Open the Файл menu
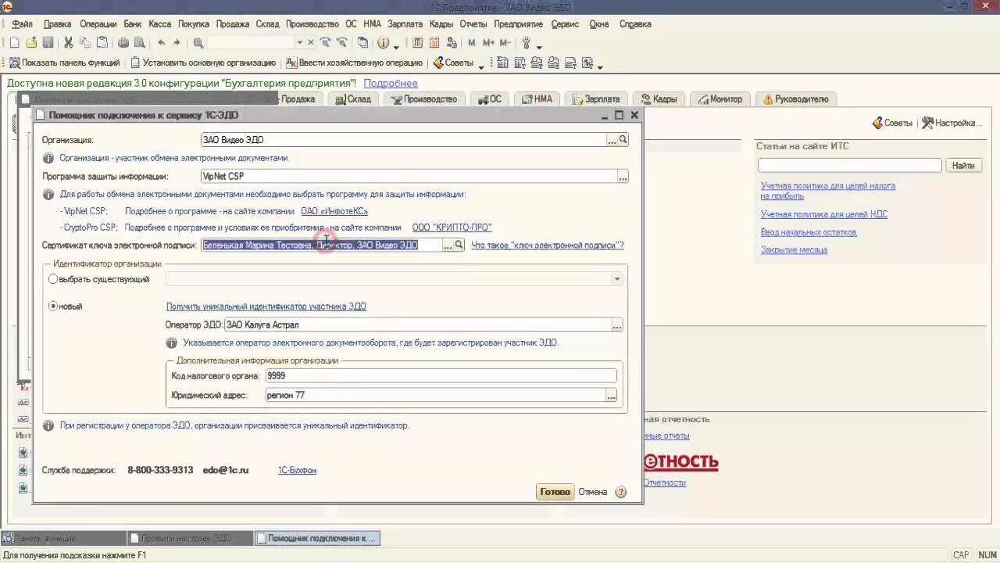Viewport: 1000px width, 563px height. (x=22, y=24)
